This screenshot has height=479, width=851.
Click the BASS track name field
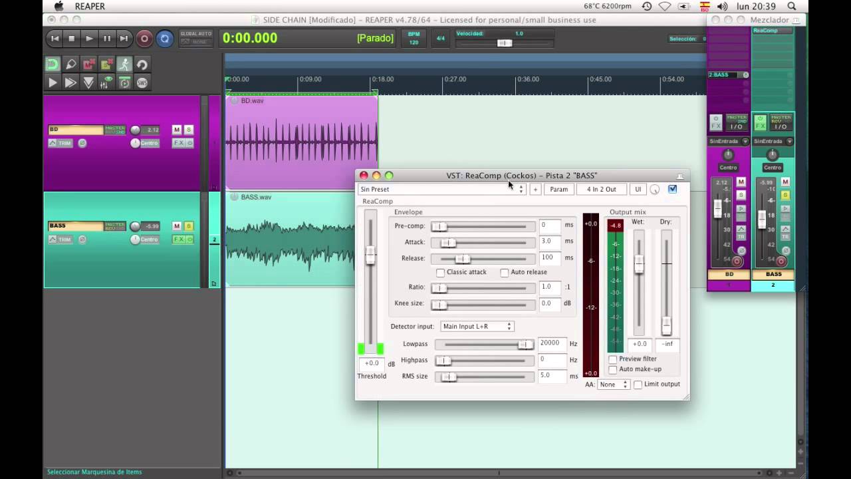pos(75,226)
